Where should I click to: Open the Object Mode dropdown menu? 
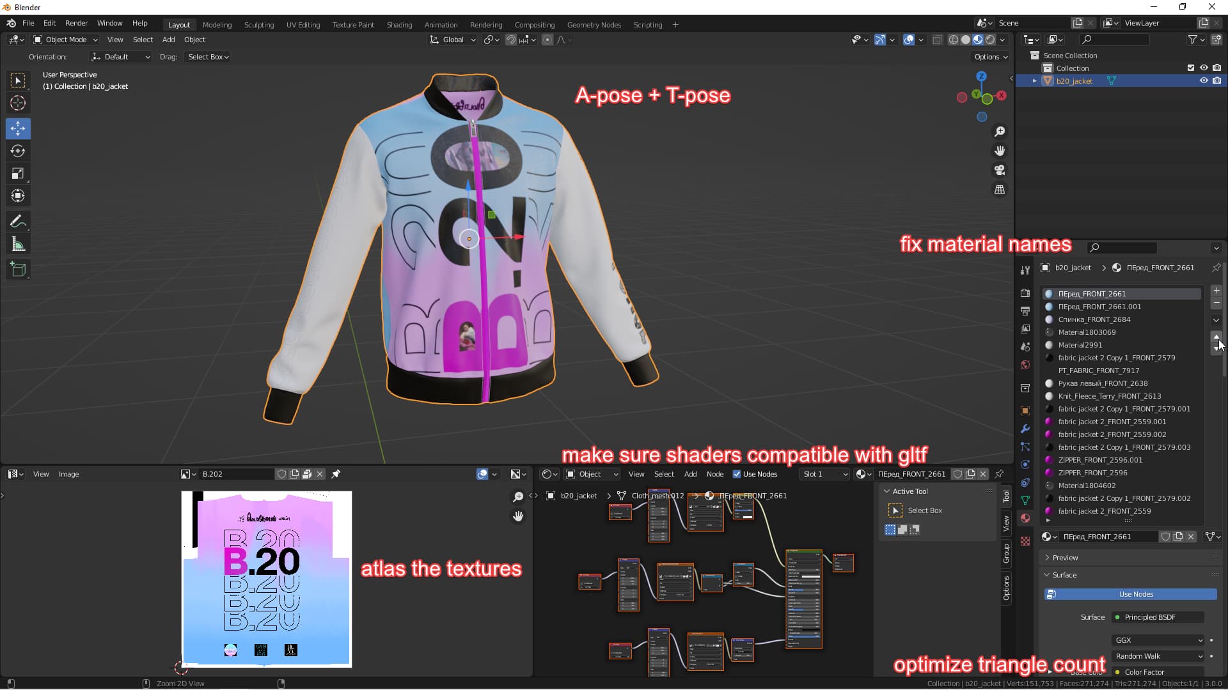(66, 40)
